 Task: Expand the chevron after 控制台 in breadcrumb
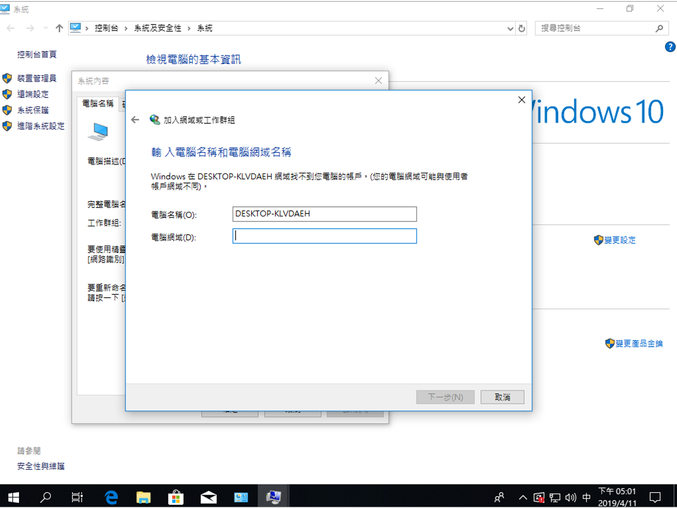pyautogui.click(x=126, y=28)
